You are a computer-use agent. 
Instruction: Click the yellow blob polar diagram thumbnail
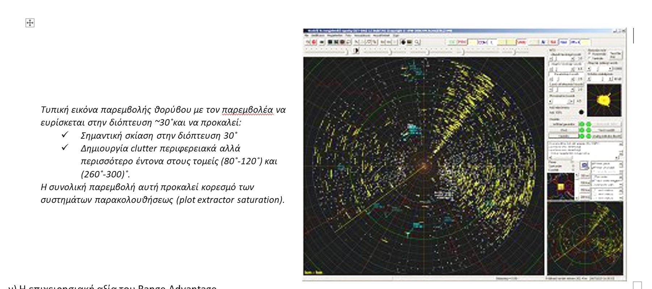(604, 100)
